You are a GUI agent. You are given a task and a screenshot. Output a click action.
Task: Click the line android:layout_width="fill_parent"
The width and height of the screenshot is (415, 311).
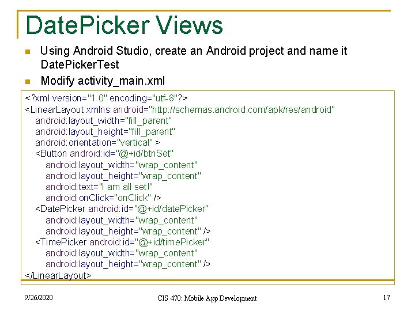[103, 121]
